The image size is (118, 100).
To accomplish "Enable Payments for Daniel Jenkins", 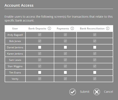I will coord(65,47).
